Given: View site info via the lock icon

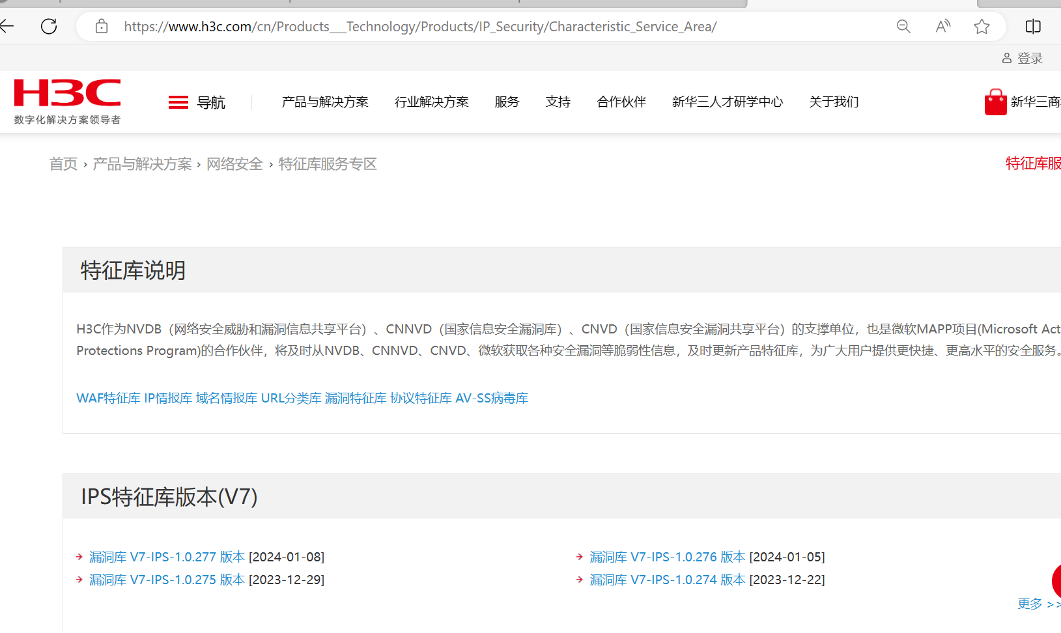Looking at the screenshot, I should tap(102, 26).
